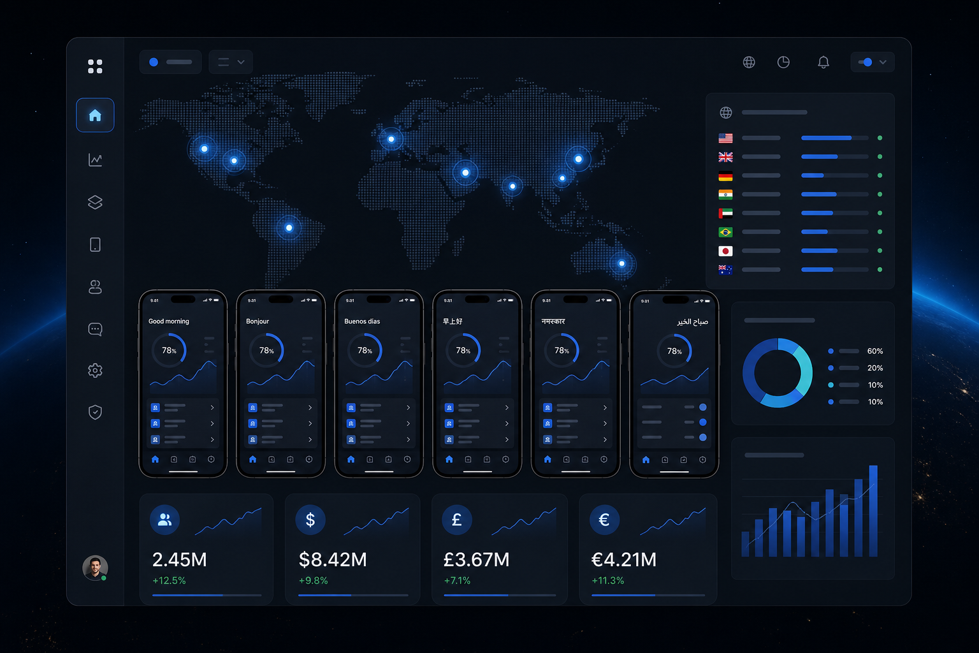This screenshot has height=653, width=979.
Task: Expand the list view dropdown in top bar
Action: pyautogui.click(x=231, y=62)
